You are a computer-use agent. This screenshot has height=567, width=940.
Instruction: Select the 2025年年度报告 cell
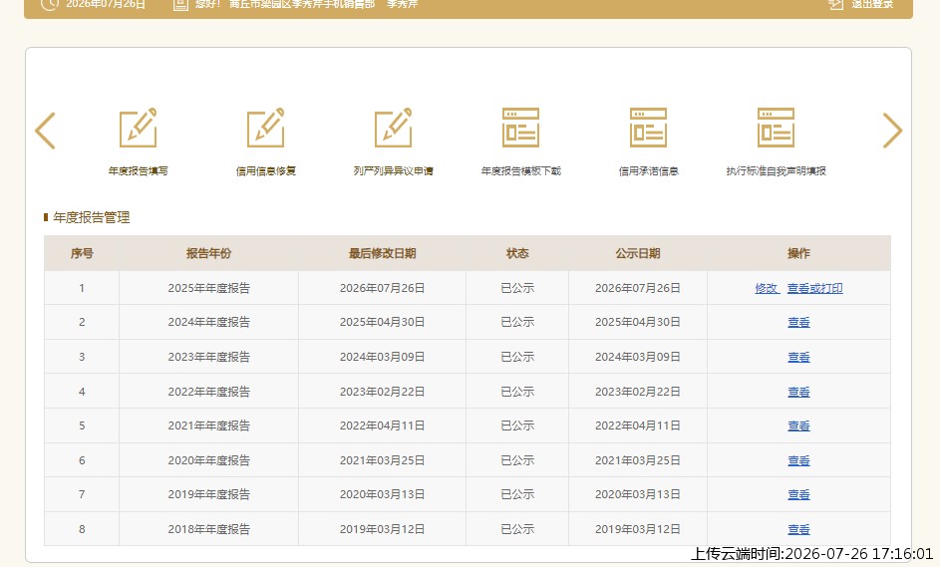point(208,288)
